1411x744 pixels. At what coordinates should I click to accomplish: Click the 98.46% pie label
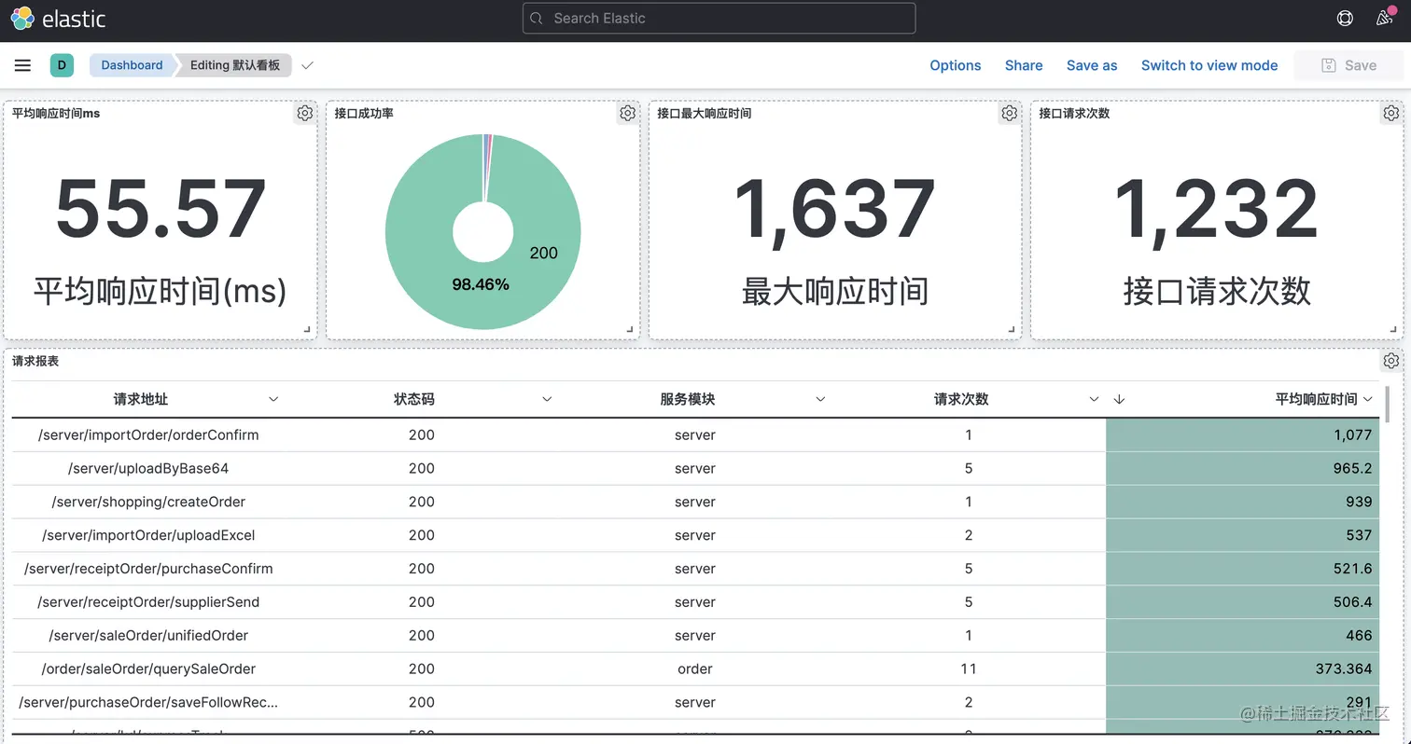pos(481,284)
